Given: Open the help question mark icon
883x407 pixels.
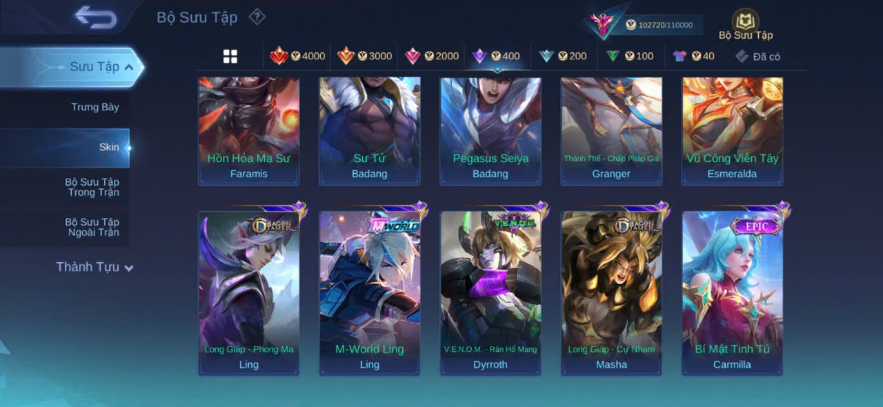Looking at the screenshot, I should (x=257, y=17).
